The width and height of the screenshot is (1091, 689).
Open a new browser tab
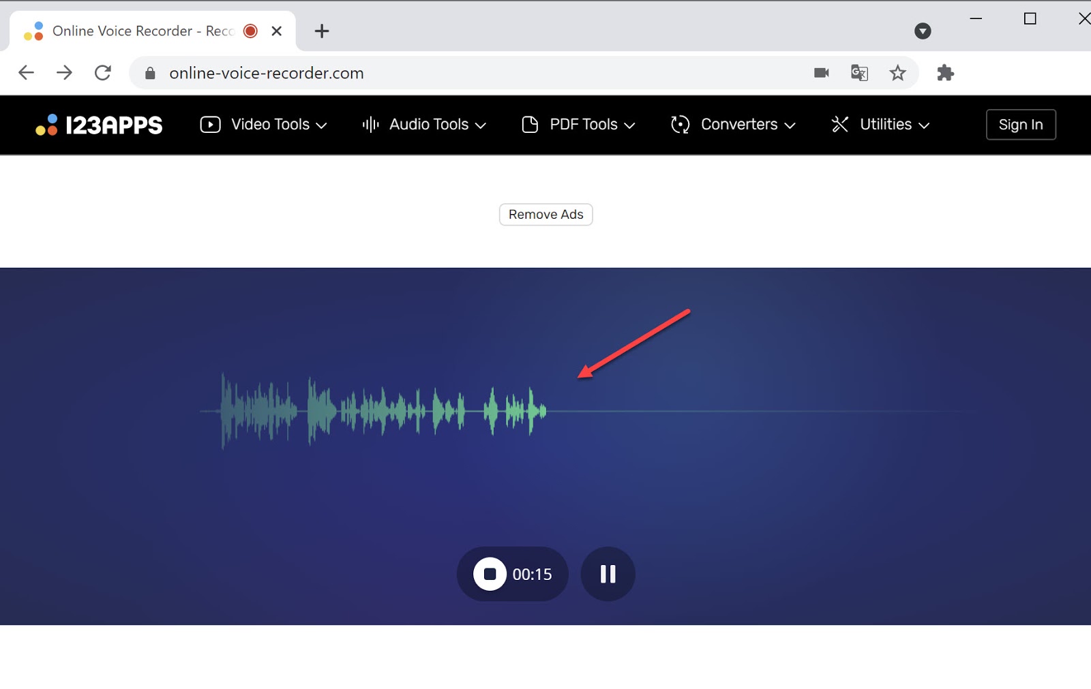tap(321, 31)
